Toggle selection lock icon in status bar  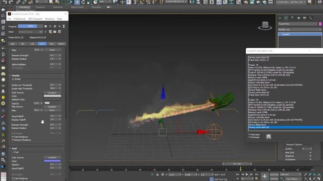[x=157, y=174]
